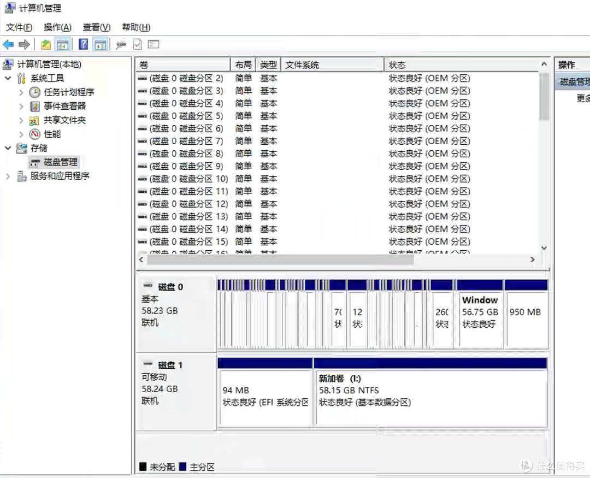Viewport: 590px width, 478px height.
Task: Click the Services and Applications icon
Action: (x=21, y=176)
